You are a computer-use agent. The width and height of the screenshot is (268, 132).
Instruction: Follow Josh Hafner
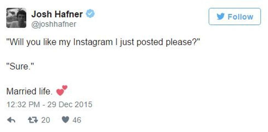tap(235, 17)
